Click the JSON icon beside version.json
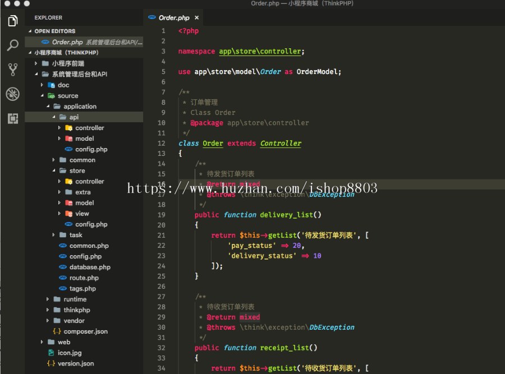This screenshot has height=374, width=505. click(x=51, y=363)
